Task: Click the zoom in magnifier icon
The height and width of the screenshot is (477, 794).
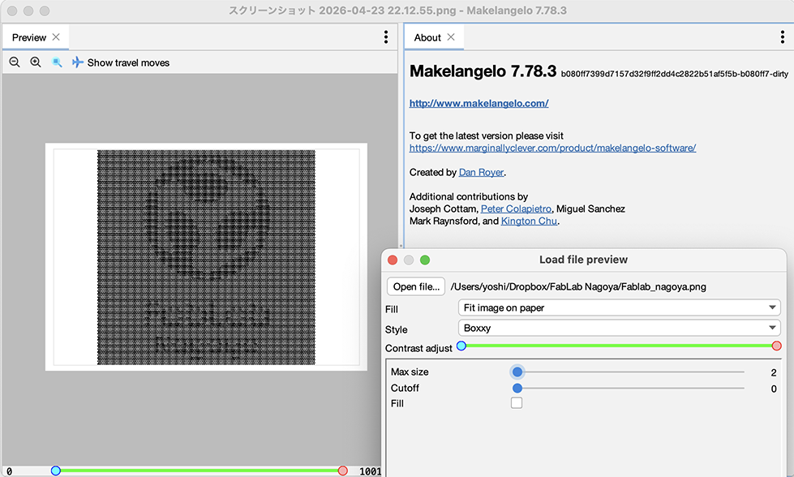Action: 36,62
